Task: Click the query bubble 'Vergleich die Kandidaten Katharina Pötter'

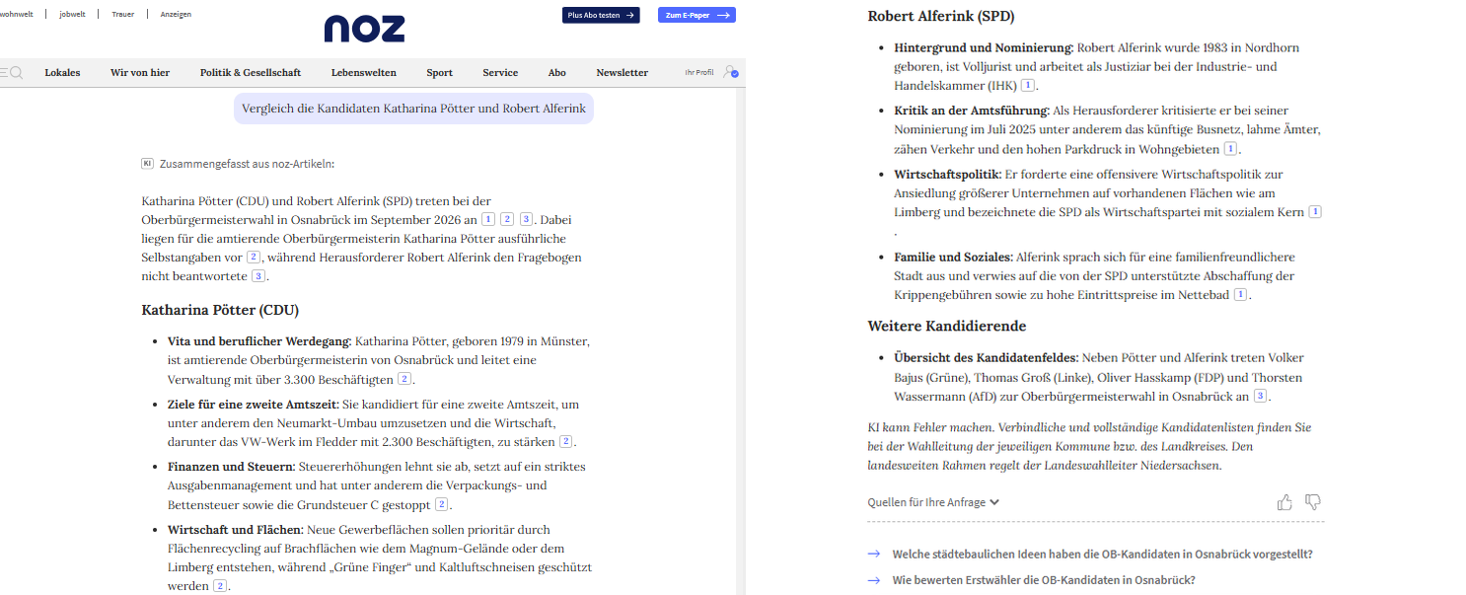Action: click(413, 108)
